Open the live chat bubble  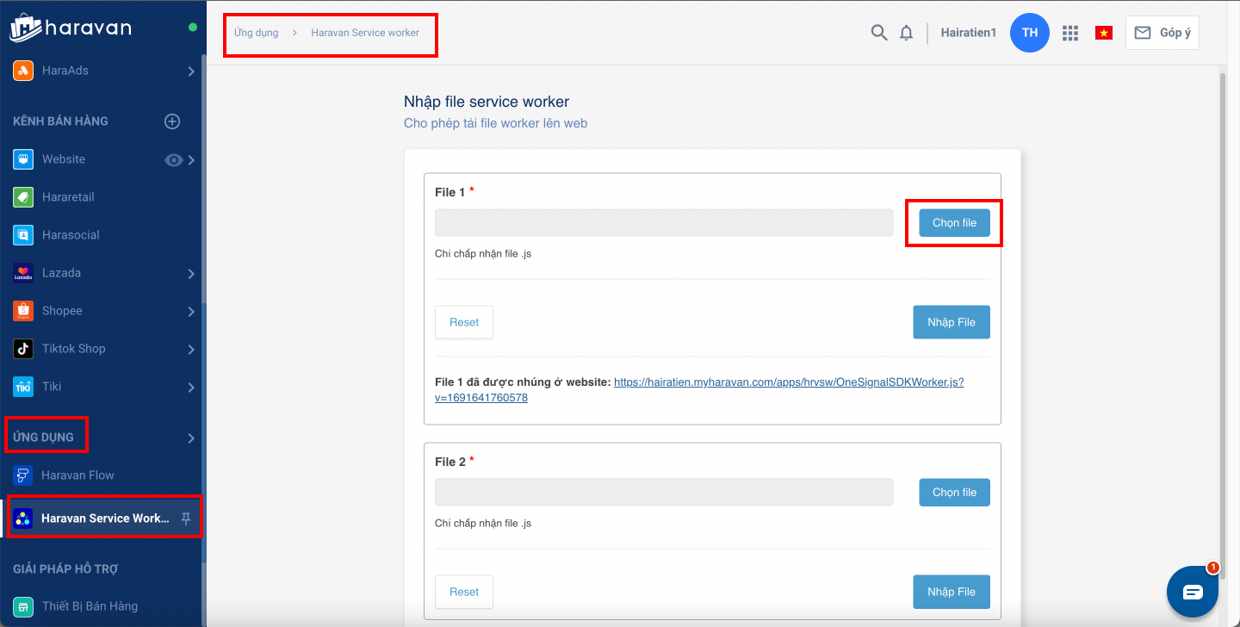(1193, 592)
